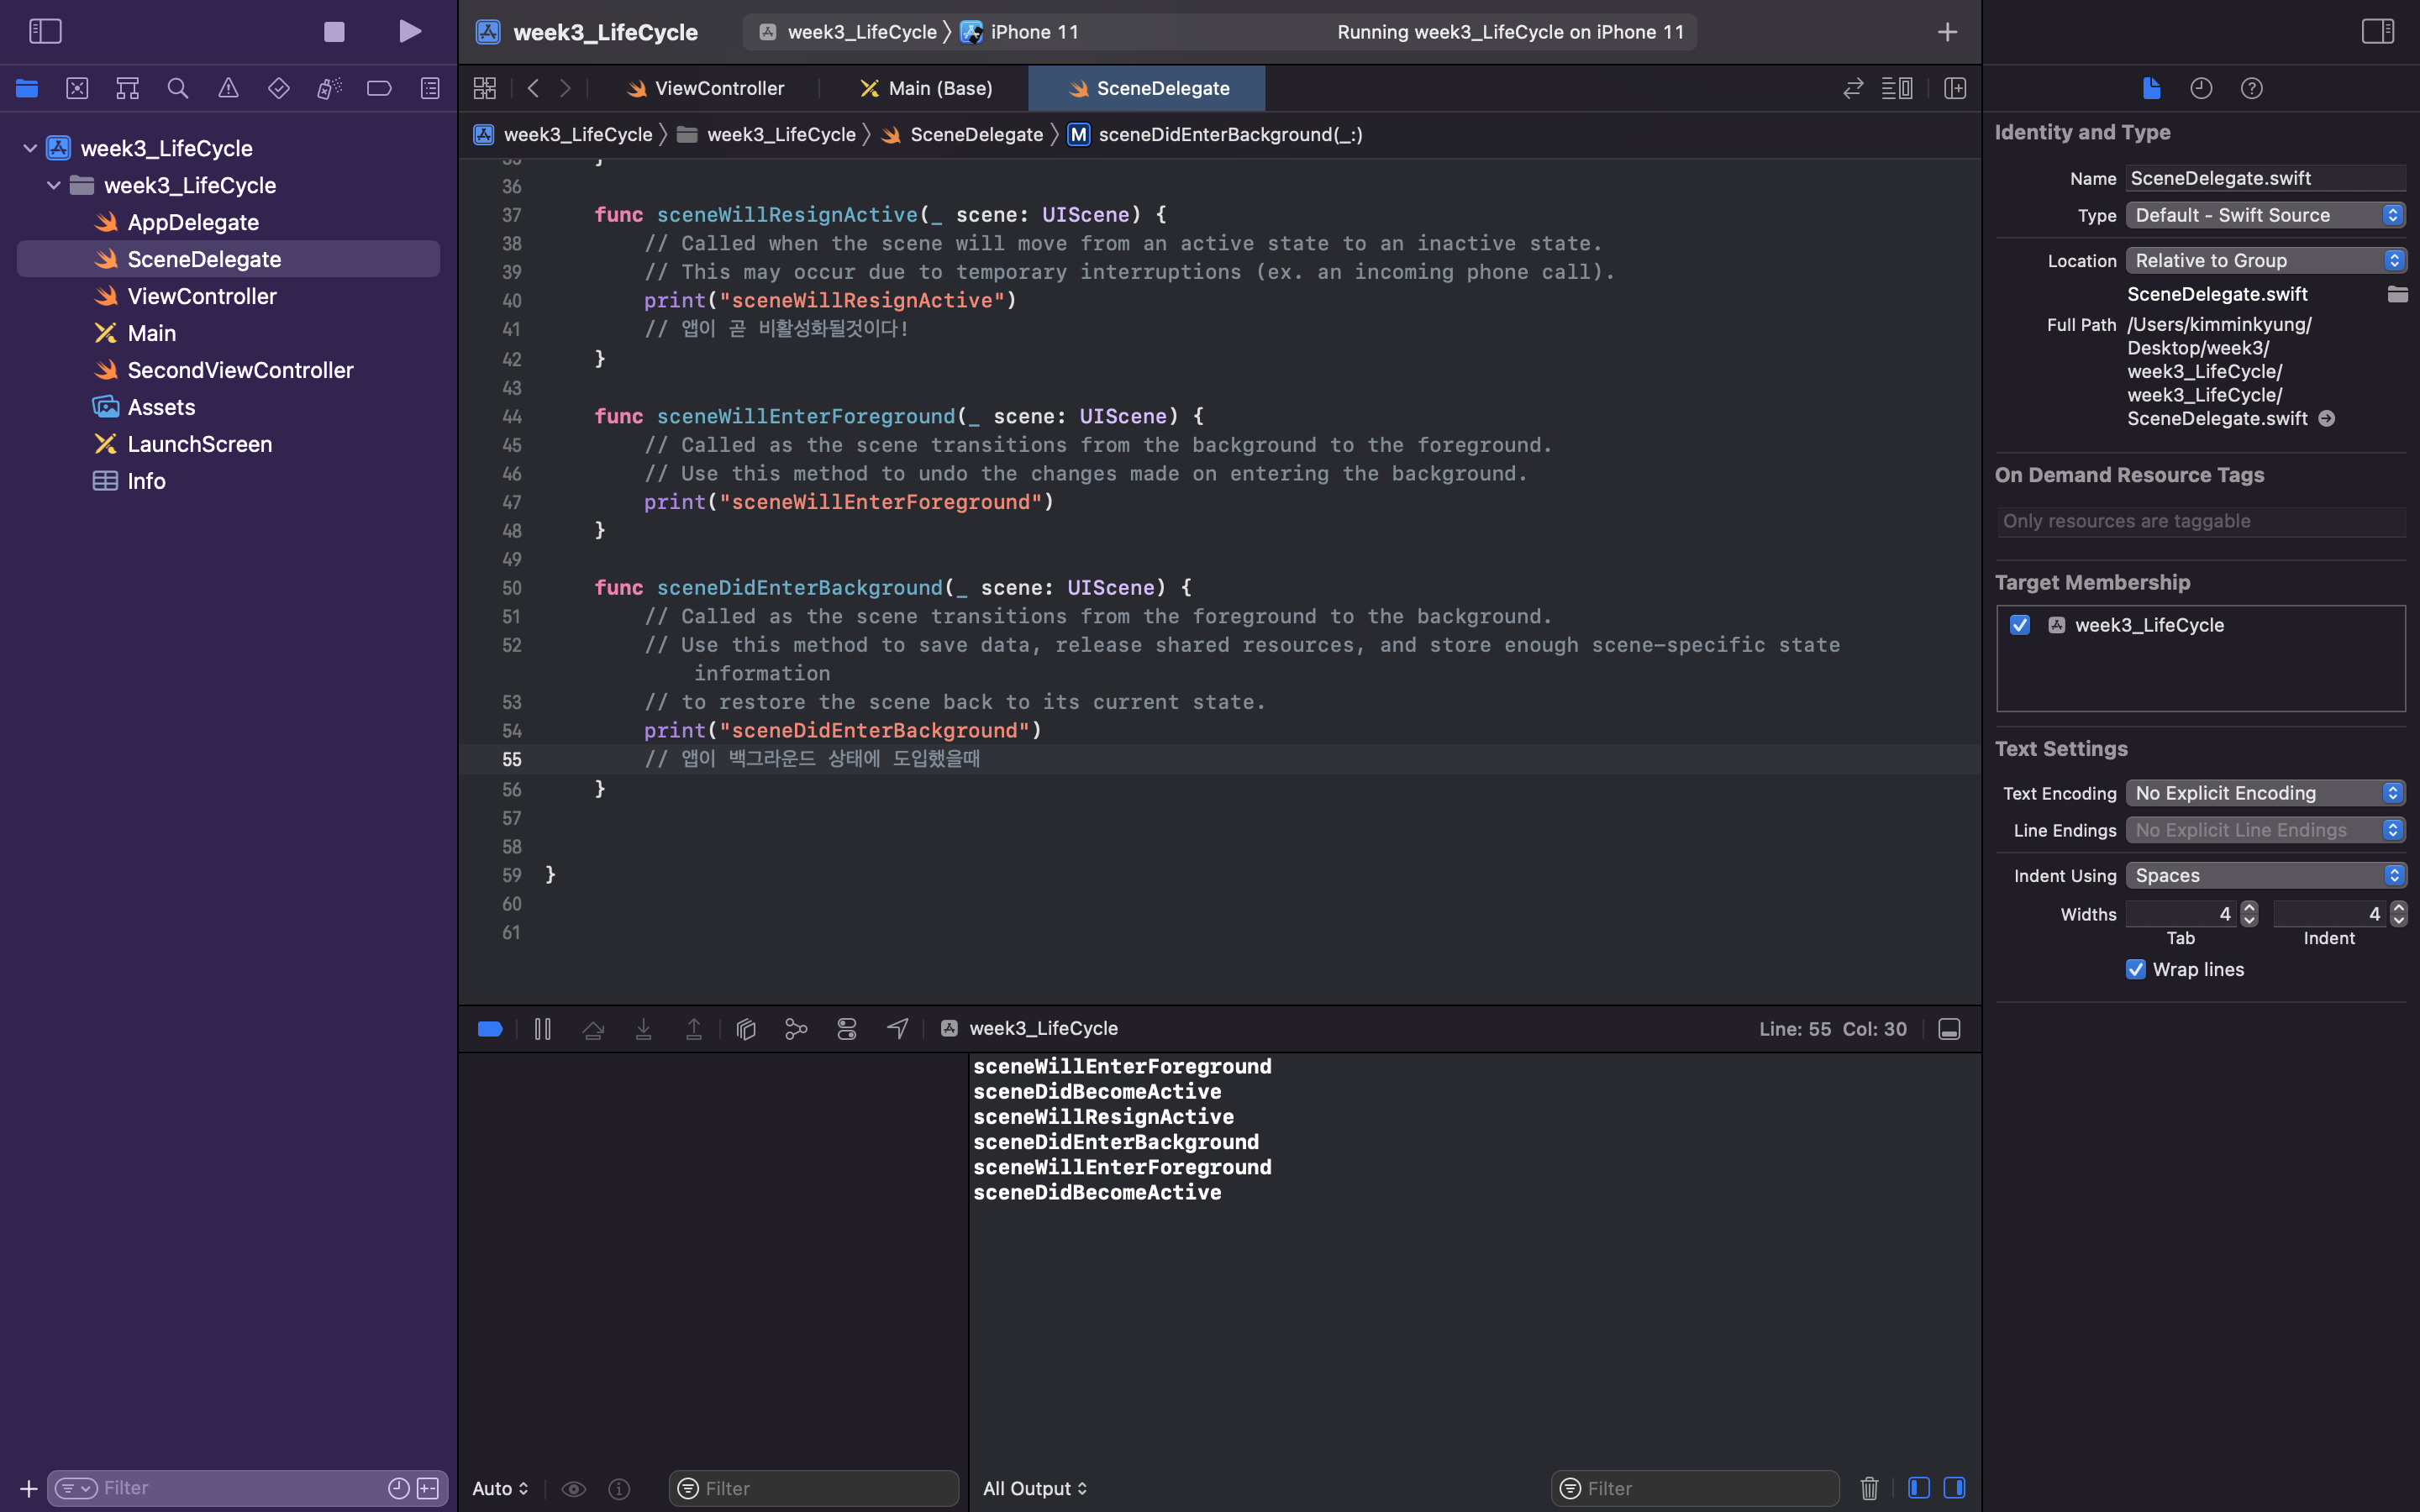The height and width of the screenshot is (1512, 2420).
Task: Open the Main storyboard file
Action: tap(152, 333)
